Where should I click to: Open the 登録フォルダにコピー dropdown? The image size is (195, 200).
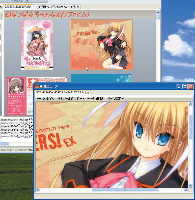71,99
